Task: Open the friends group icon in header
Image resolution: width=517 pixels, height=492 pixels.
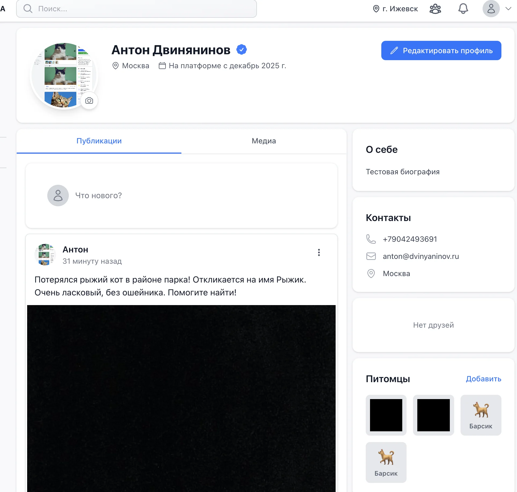Action: 435,9
